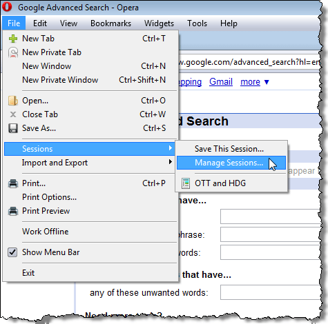This screenshot has height=324, width=328.
Task: Click the exact phrase input field
Action: (x=271, y=234)
